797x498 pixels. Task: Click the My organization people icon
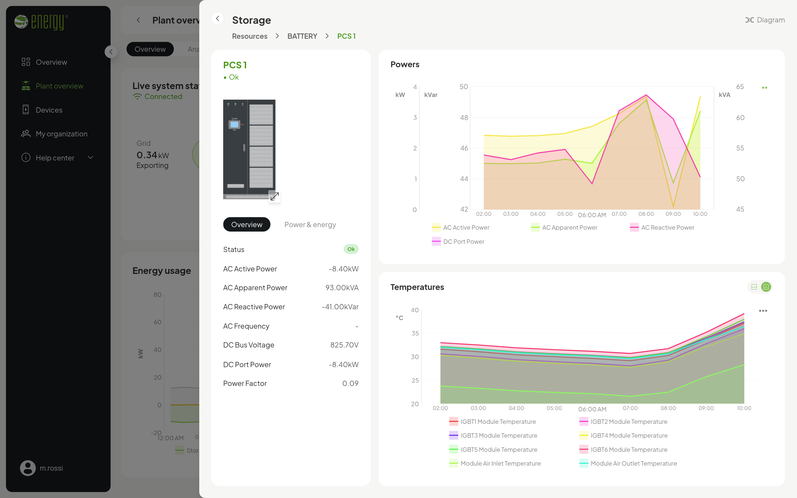coord(26,134)
